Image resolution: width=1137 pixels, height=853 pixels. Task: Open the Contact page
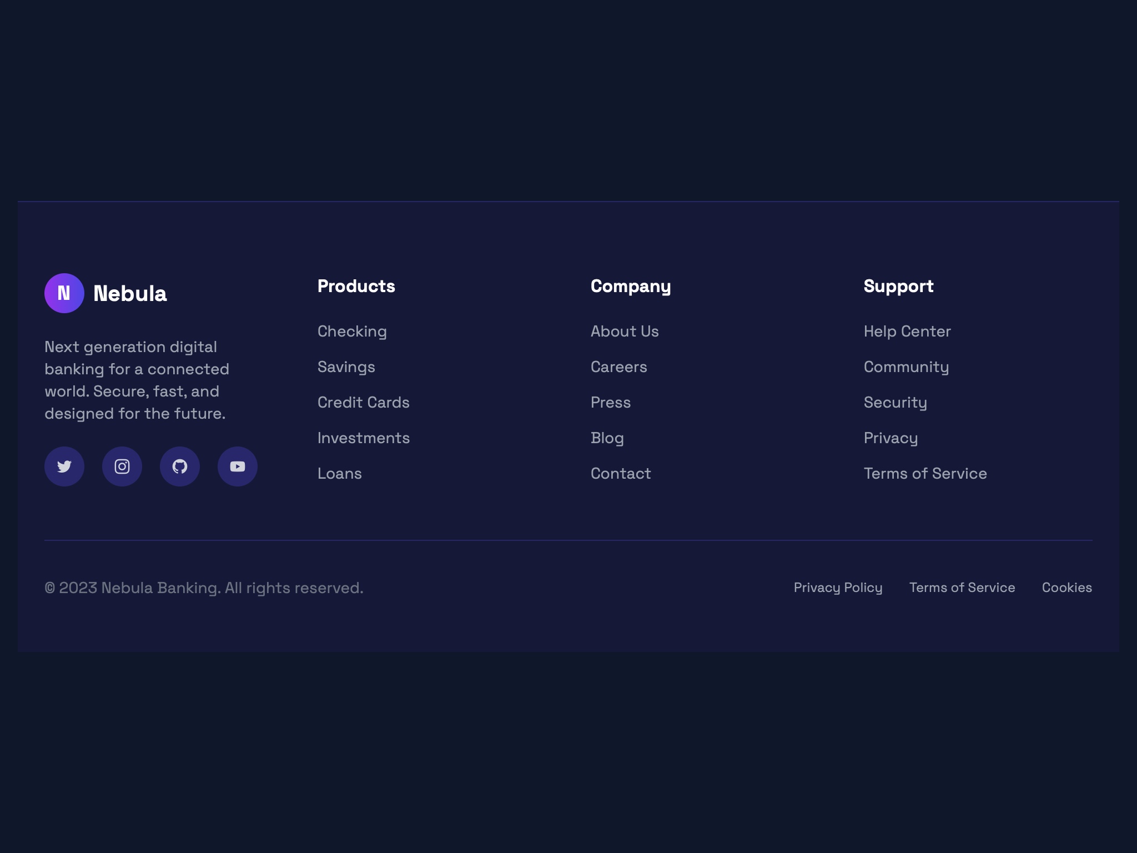pyautogui.click(x=621, y=473)
